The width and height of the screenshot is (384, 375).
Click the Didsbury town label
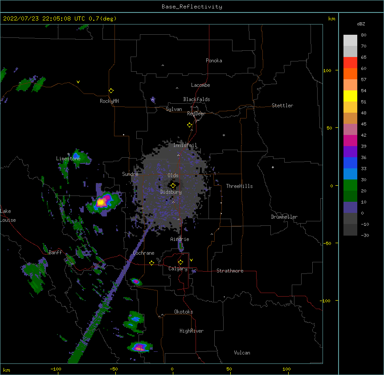coord(171,192)
